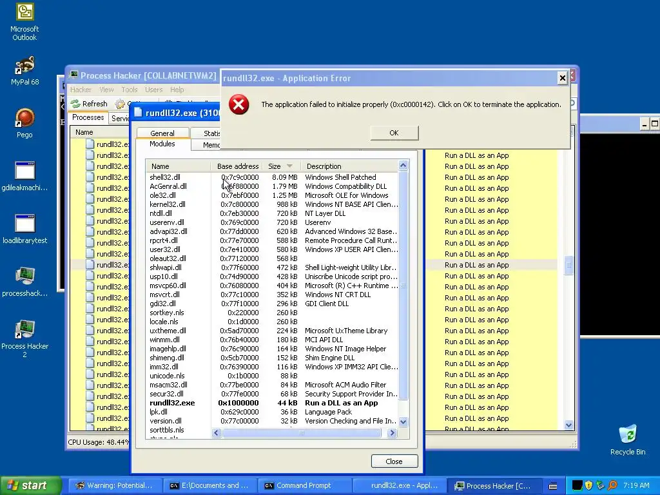This screenshot has width=660, height=495.
Task: Click the orange magnifier tray icon
Action: (612, 485)
